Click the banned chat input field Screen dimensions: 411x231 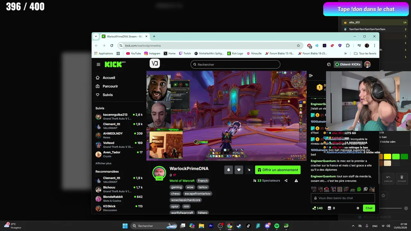tap(343, 198)
